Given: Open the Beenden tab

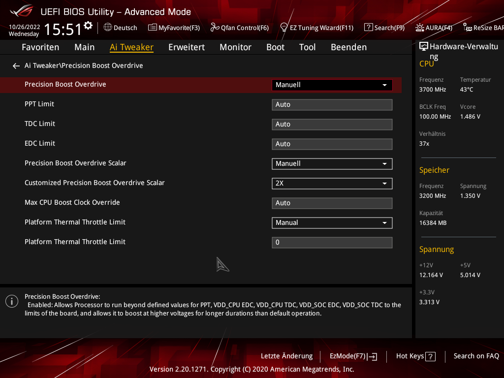Looking at the screenshot, I should click(x=349, y=47).
